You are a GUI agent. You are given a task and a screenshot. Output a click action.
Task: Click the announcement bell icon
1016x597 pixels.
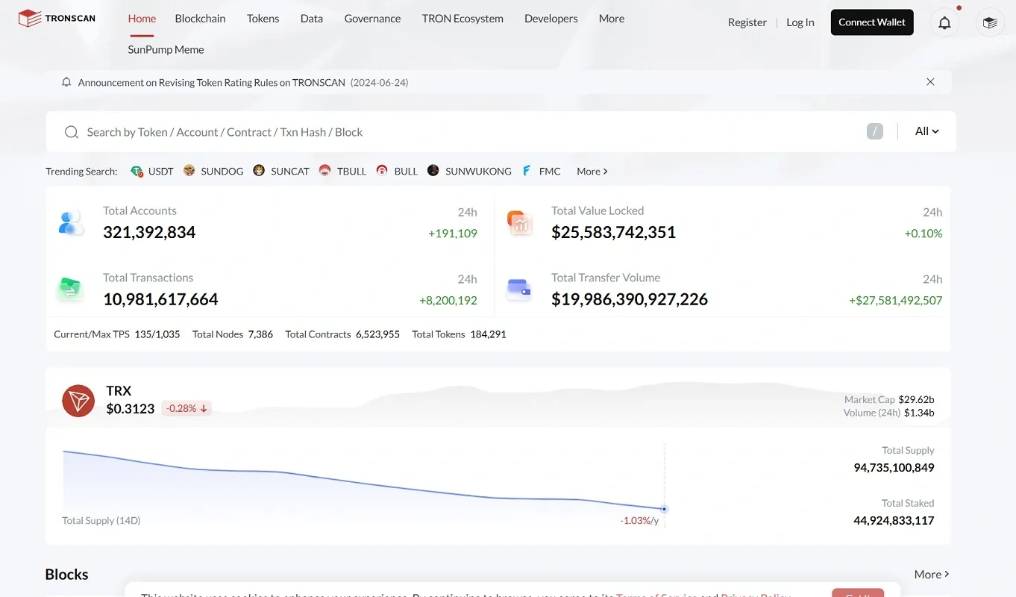pyautogui.click(x=66, y=82)
